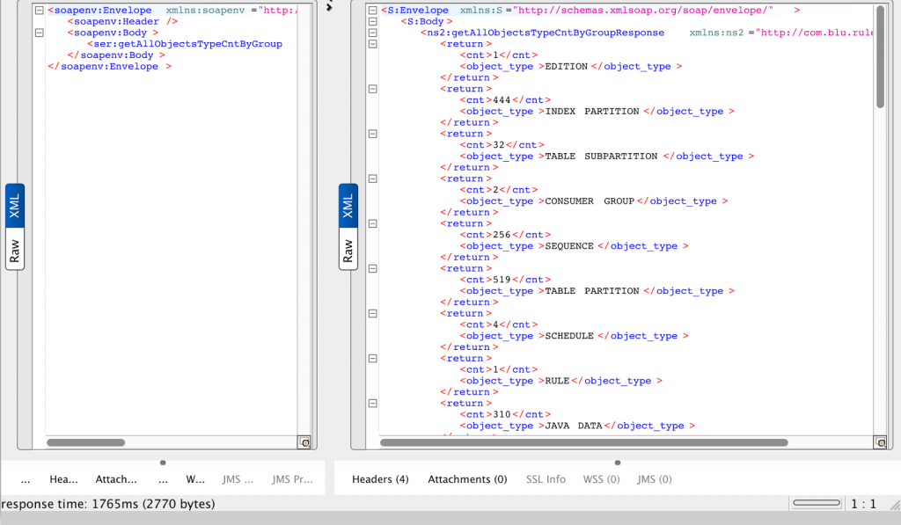The width and height of the screenshot is (901, 525).
Task: Open the Headers (4) response tab
Action: (380, 479)
